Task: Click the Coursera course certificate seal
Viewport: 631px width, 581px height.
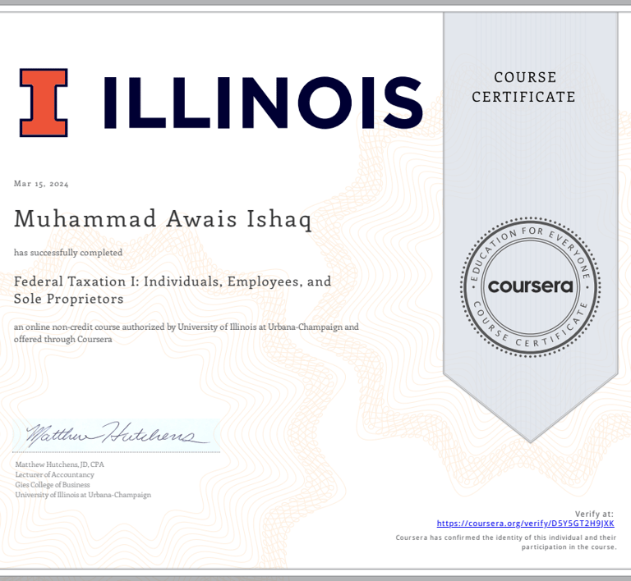Action: 531,287
